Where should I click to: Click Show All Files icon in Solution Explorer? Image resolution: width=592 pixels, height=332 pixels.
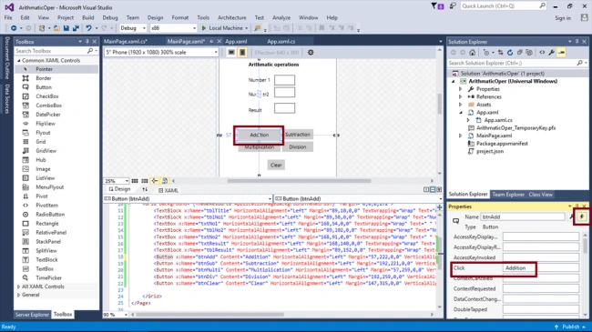(x=529, y=53)
